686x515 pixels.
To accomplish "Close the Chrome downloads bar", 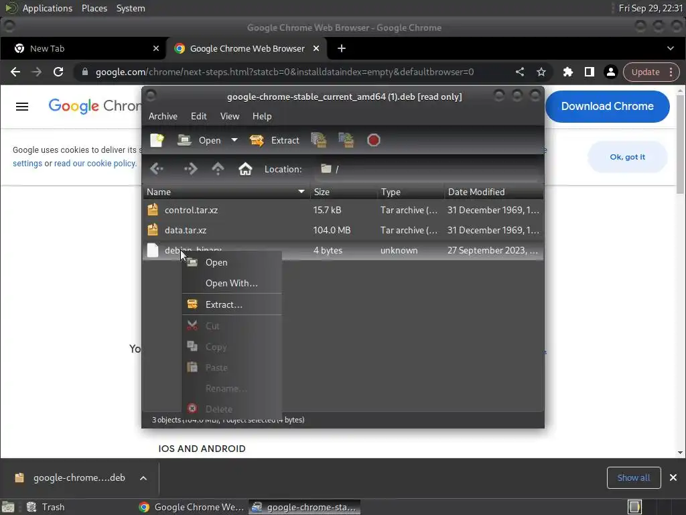I will click(x=673, y=477).
